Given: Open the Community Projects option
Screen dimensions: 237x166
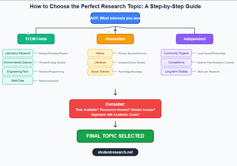Looking at the screenshot, I should (176, 53).
